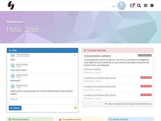This screenshot has height=121, width=161.
Task: Open settings gear icon
Action: 152,5
